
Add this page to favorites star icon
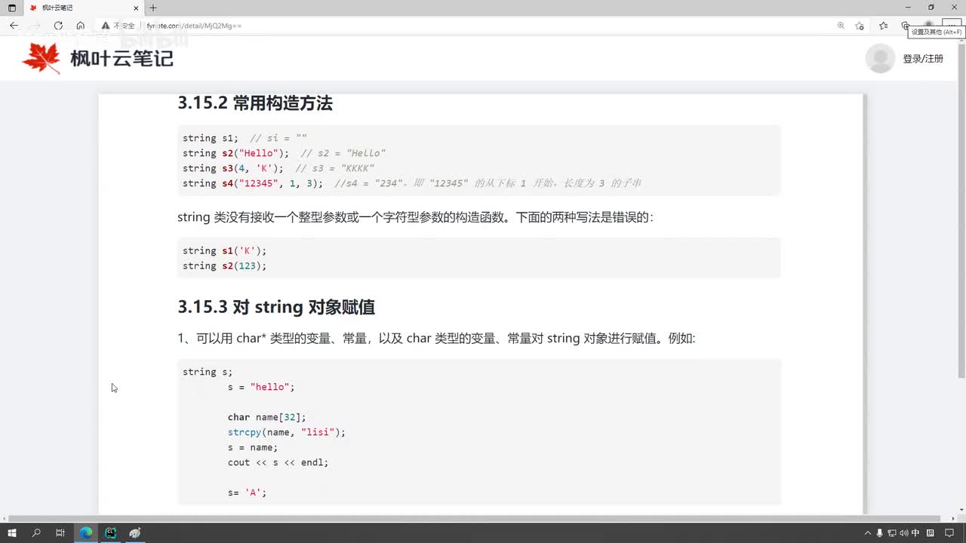click(x=860, y=26)
